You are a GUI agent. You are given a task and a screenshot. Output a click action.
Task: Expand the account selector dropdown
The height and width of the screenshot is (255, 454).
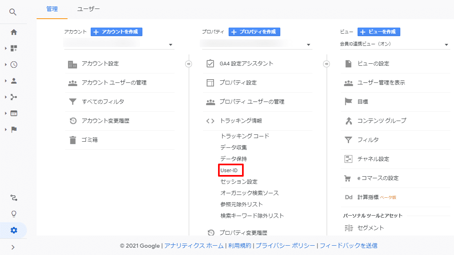tap(171, 44)
